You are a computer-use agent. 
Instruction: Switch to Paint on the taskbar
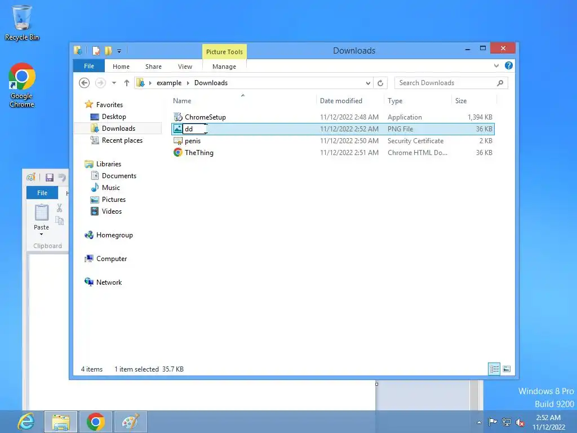click(131, 422)
